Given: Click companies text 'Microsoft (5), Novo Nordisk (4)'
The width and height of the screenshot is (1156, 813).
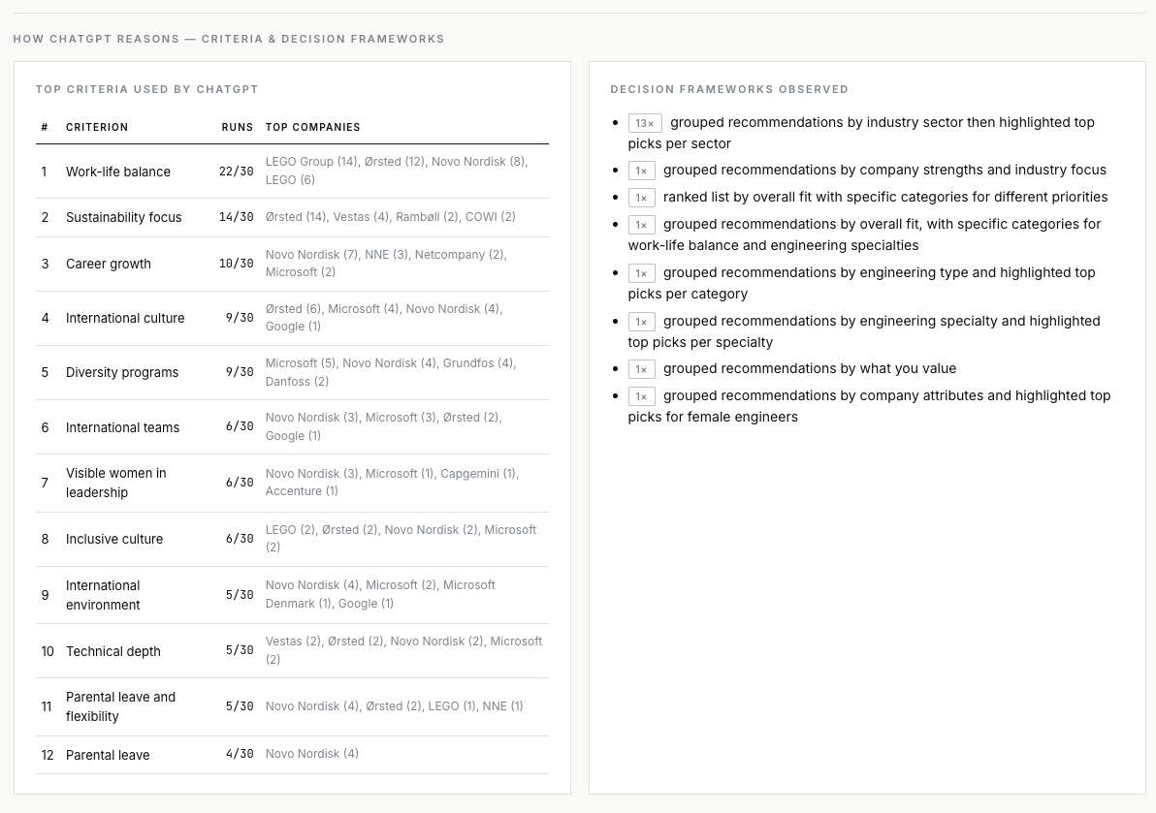Looking at the screenshot, I should click(391, 372).
